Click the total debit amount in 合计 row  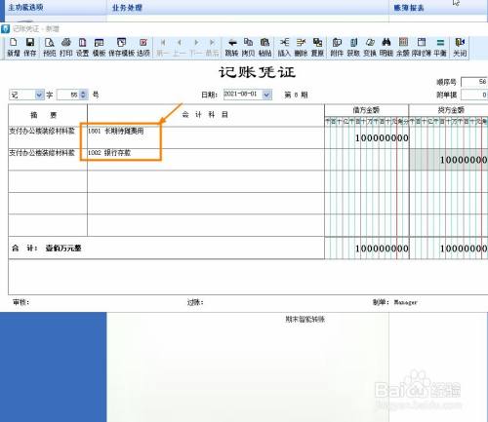click(382, 249)
